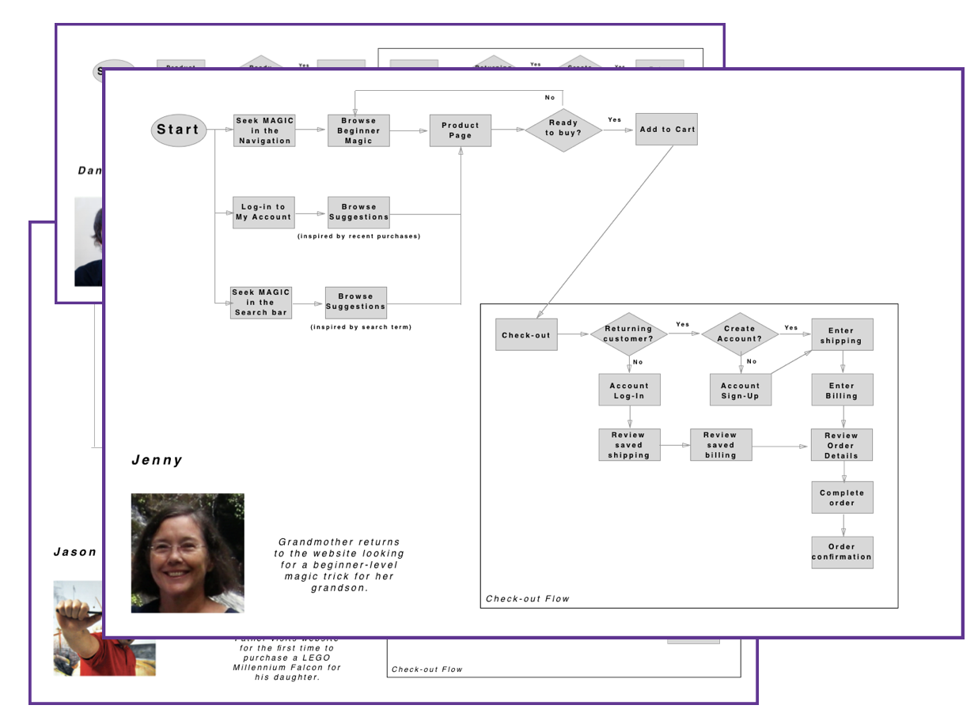Click the Account Log-In step
978x724 pixels.
click(629, 390)
